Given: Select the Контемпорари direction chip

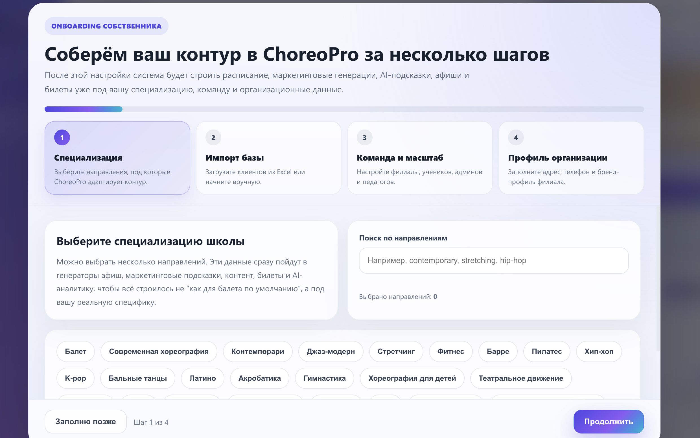Looking at the screenshot, I should point(258,351).
